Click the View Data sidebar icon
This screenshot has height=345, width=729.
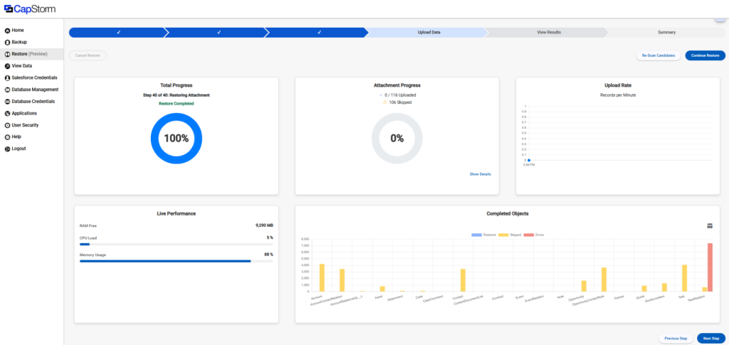[x=7, y=65]
